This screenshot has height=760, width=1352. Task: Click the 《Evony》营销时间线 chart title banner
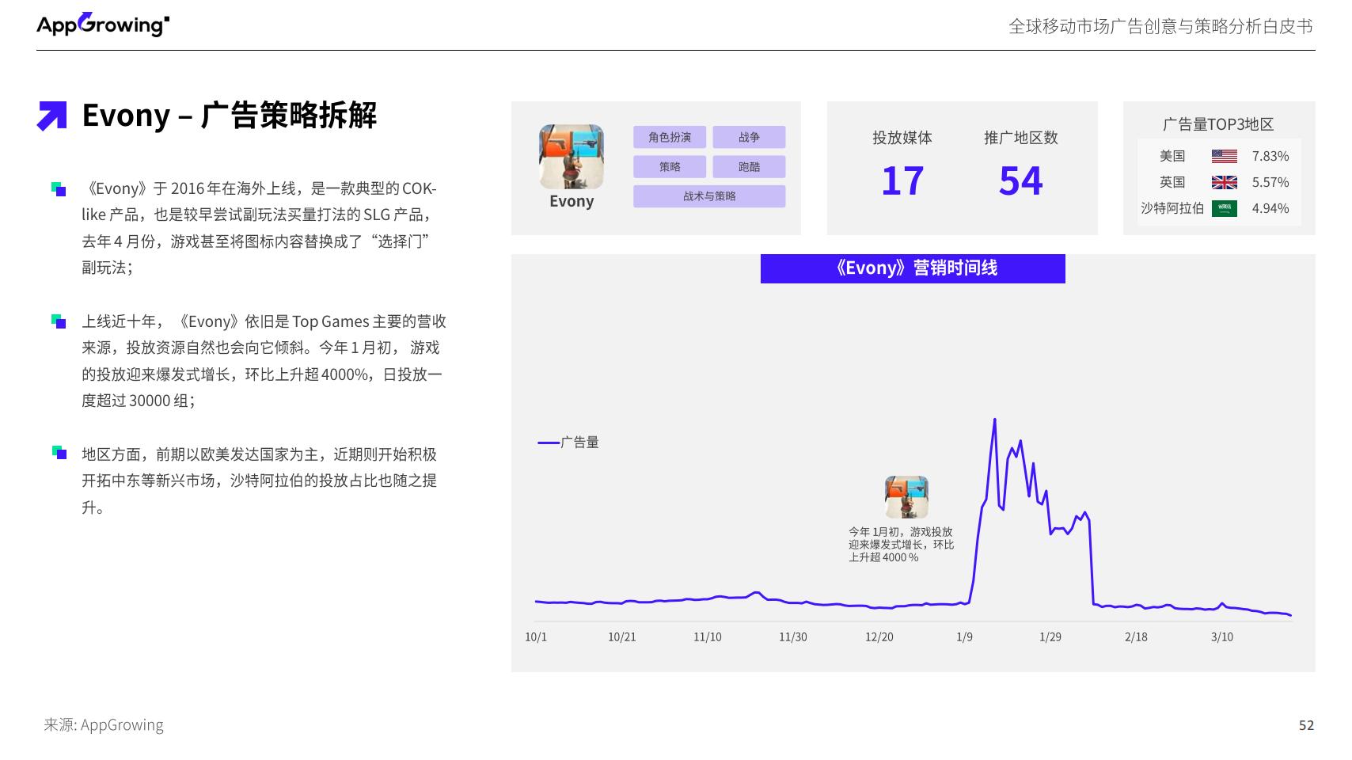pyautogui.click(x=913, y=268)
